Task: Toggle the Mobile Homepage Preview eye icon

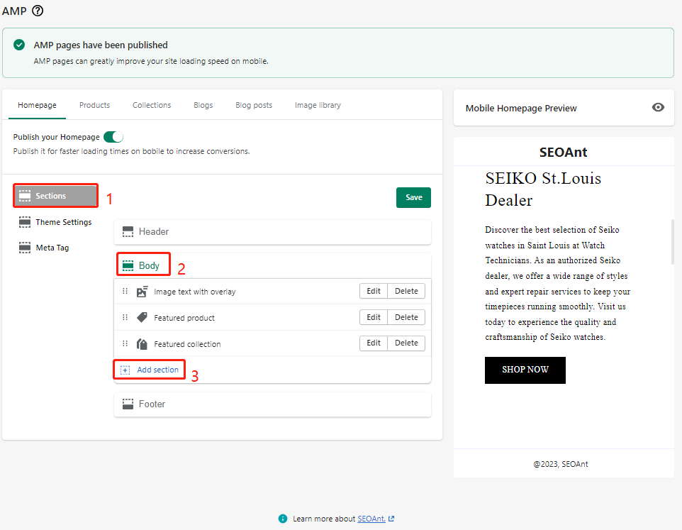Action: (658, 107)
